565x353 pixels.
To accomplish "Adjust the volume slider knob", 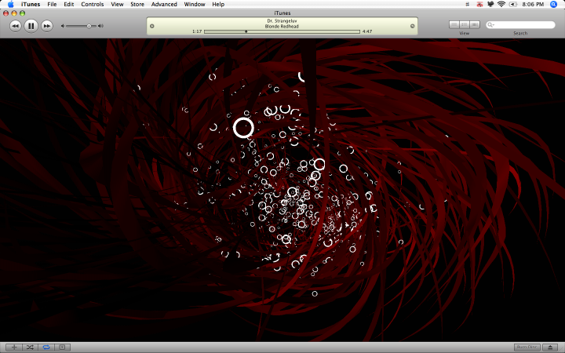I will click(x=89, y=26).
